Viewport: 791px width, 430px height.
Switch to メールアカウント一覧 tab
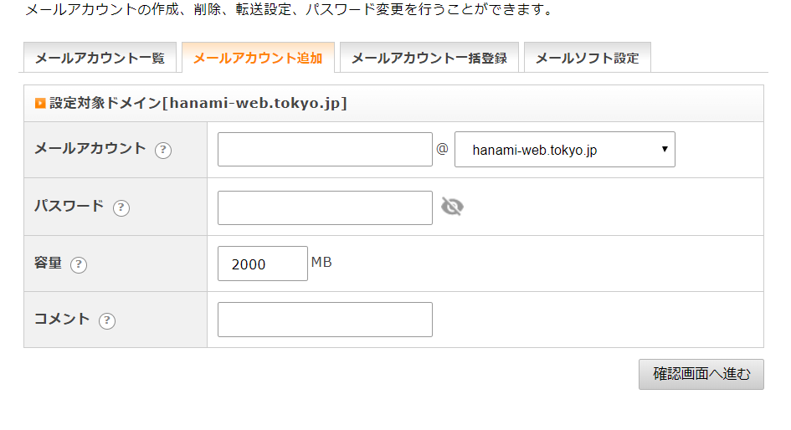click(x=100, y=58)
